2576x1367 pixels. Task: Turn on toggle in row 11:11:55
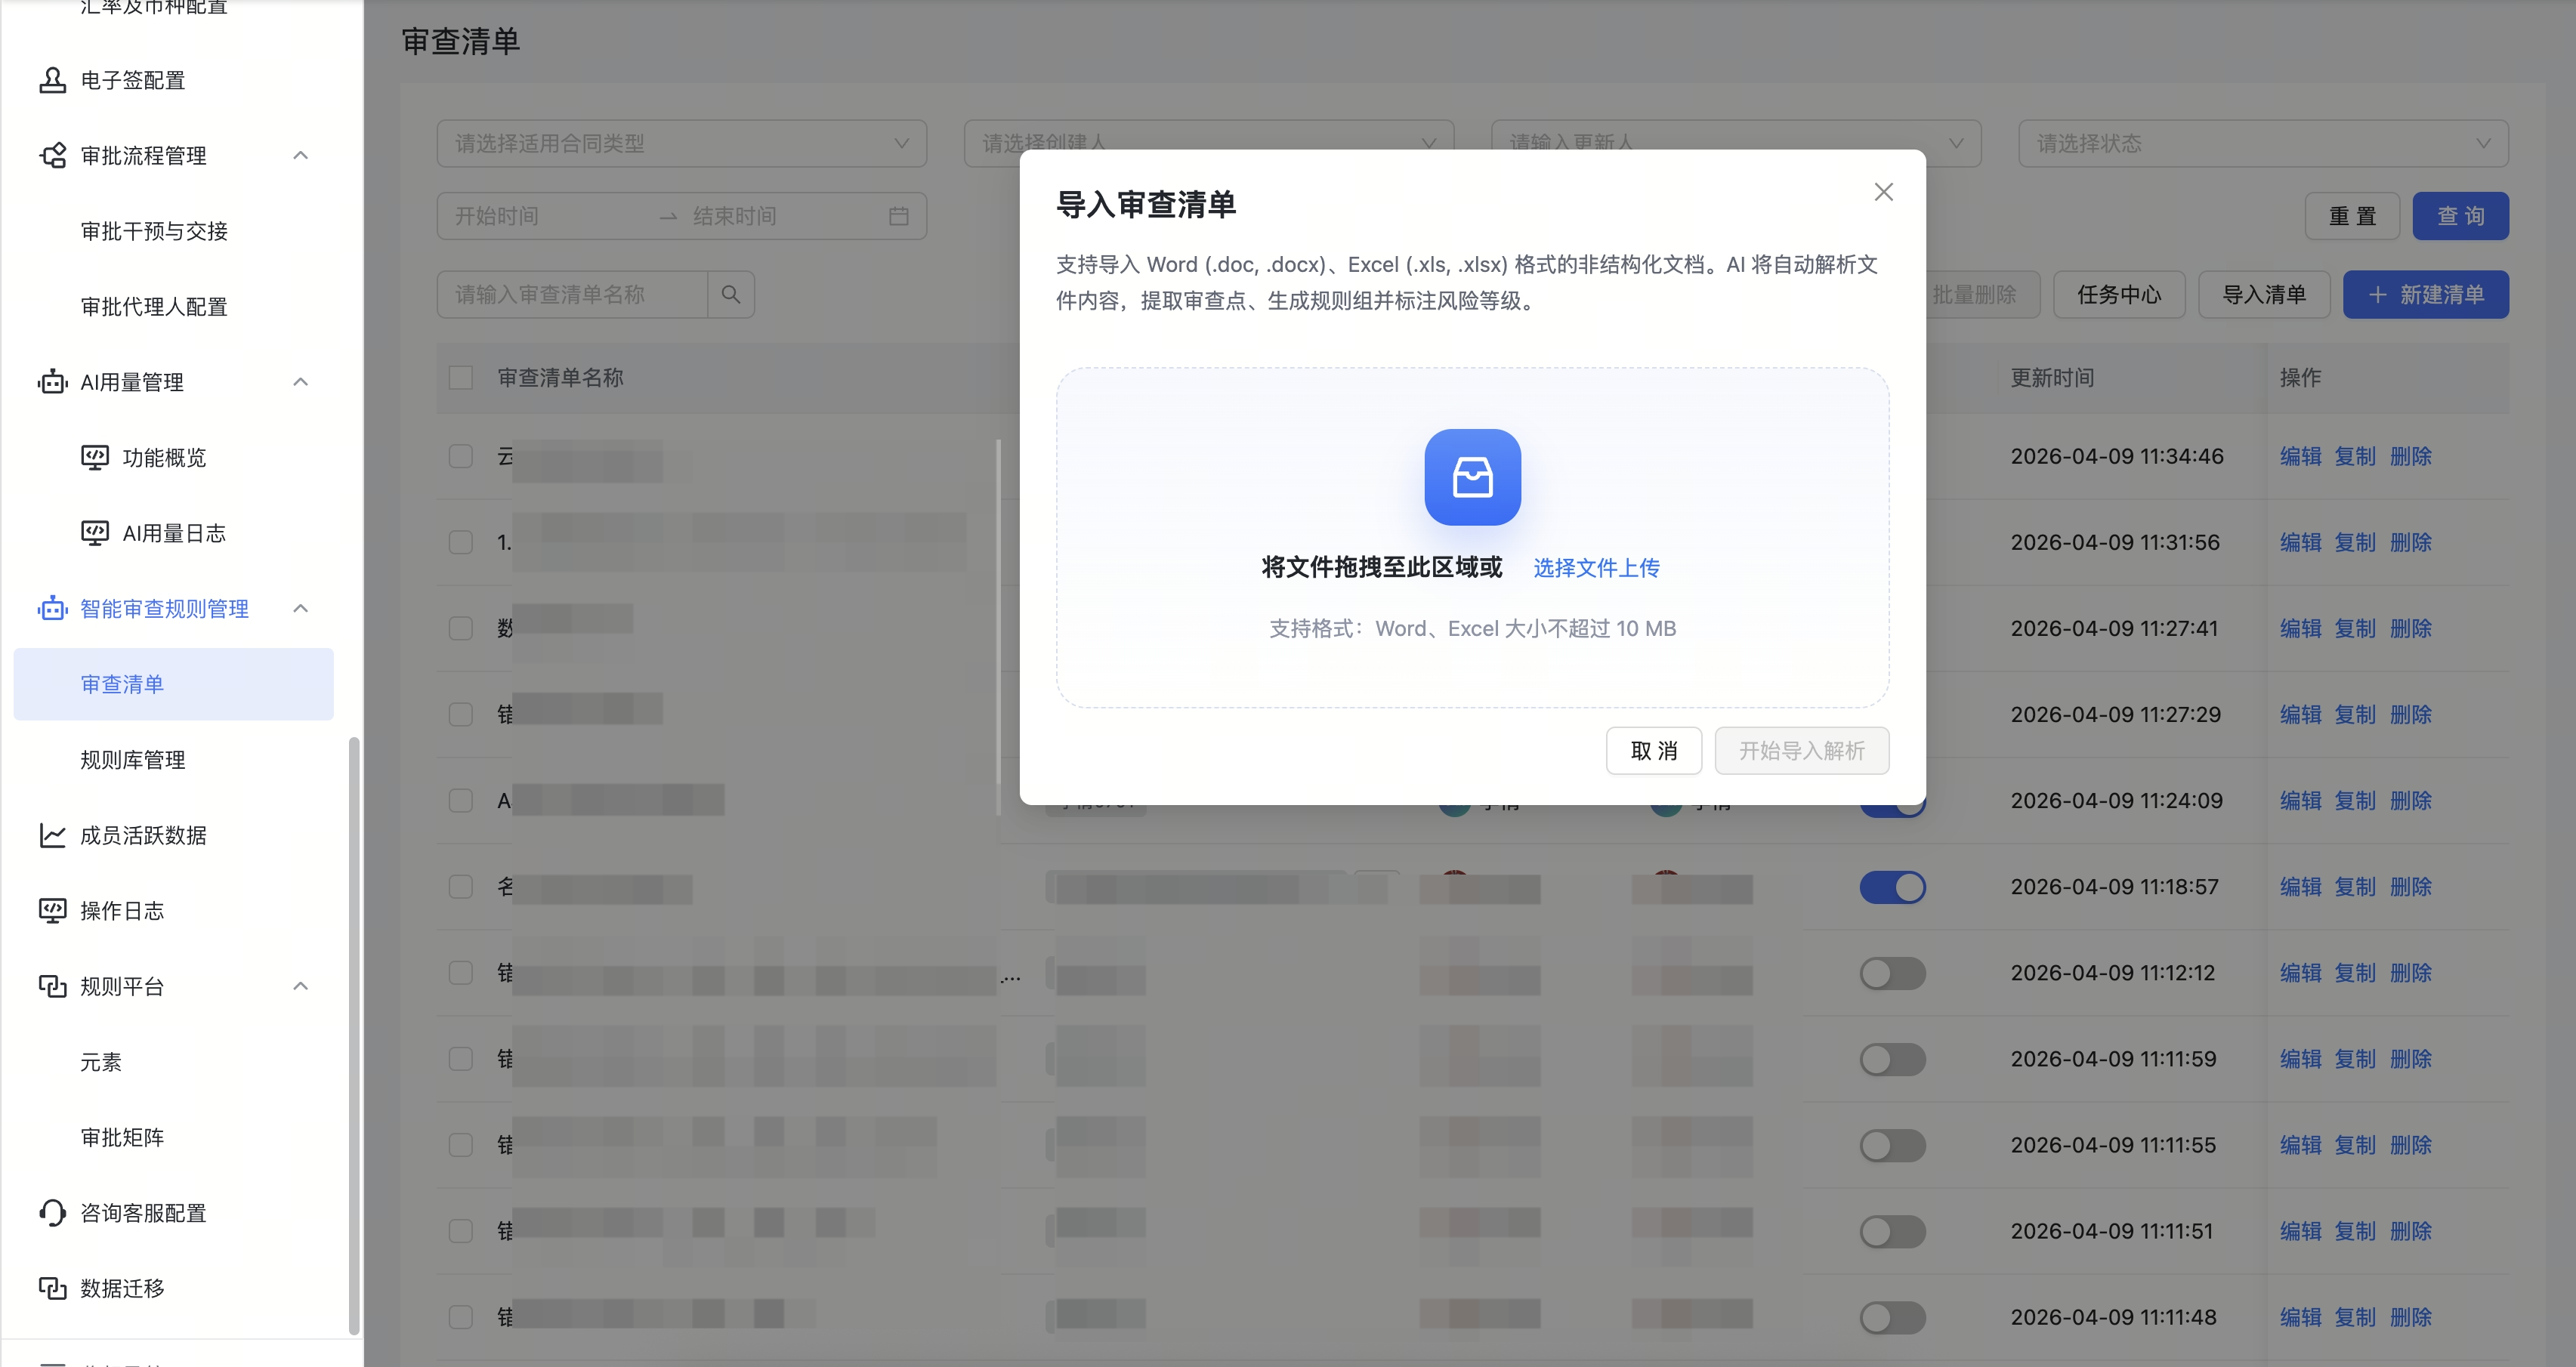point(1892,1145)
